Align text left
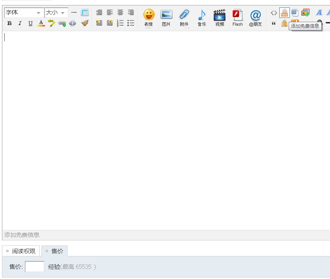The width and height of the screenshot is (330, 279). coord(110,12)
